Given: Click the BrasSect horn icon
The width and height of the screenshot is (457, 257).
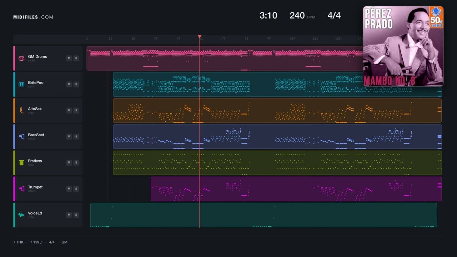Looking at the screenshot, I should point(21,136).
